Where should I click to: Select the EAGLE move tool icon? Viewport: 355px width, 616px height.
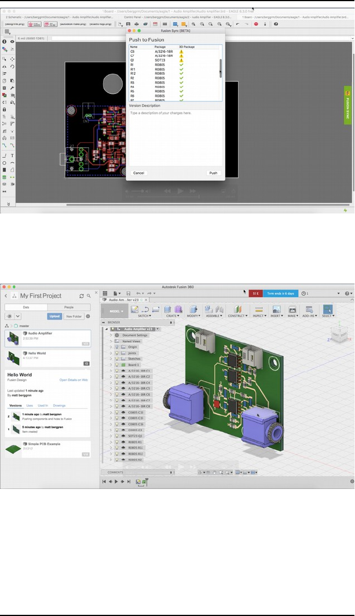(x=12, y=59)
